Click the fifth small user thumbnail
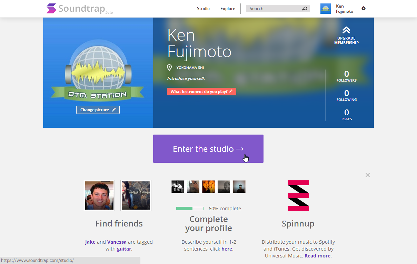This screenshot has height=264, width=417. (239, 187)
